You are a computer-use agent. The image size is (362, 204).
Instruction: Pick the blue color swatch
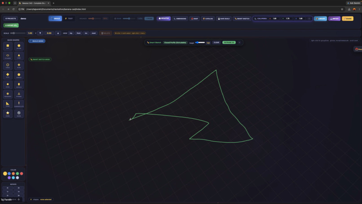pyautogui.click(x=9, y=174)
